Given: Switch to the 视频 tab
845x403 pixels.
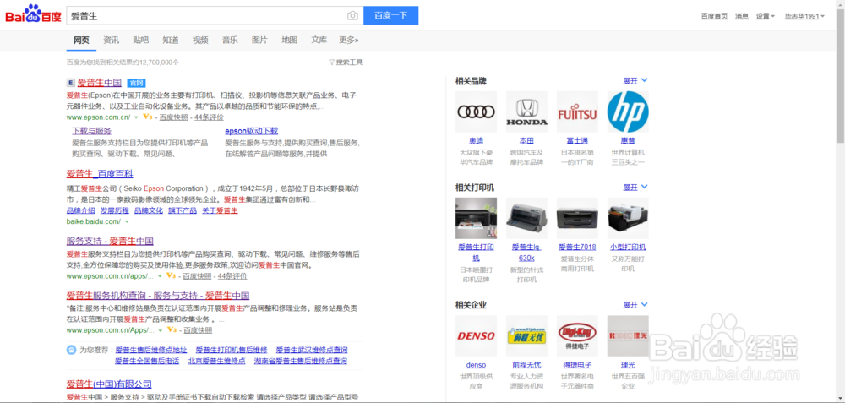Looking at the screenshot, I should pyautogui.click(x=200, y=40).
